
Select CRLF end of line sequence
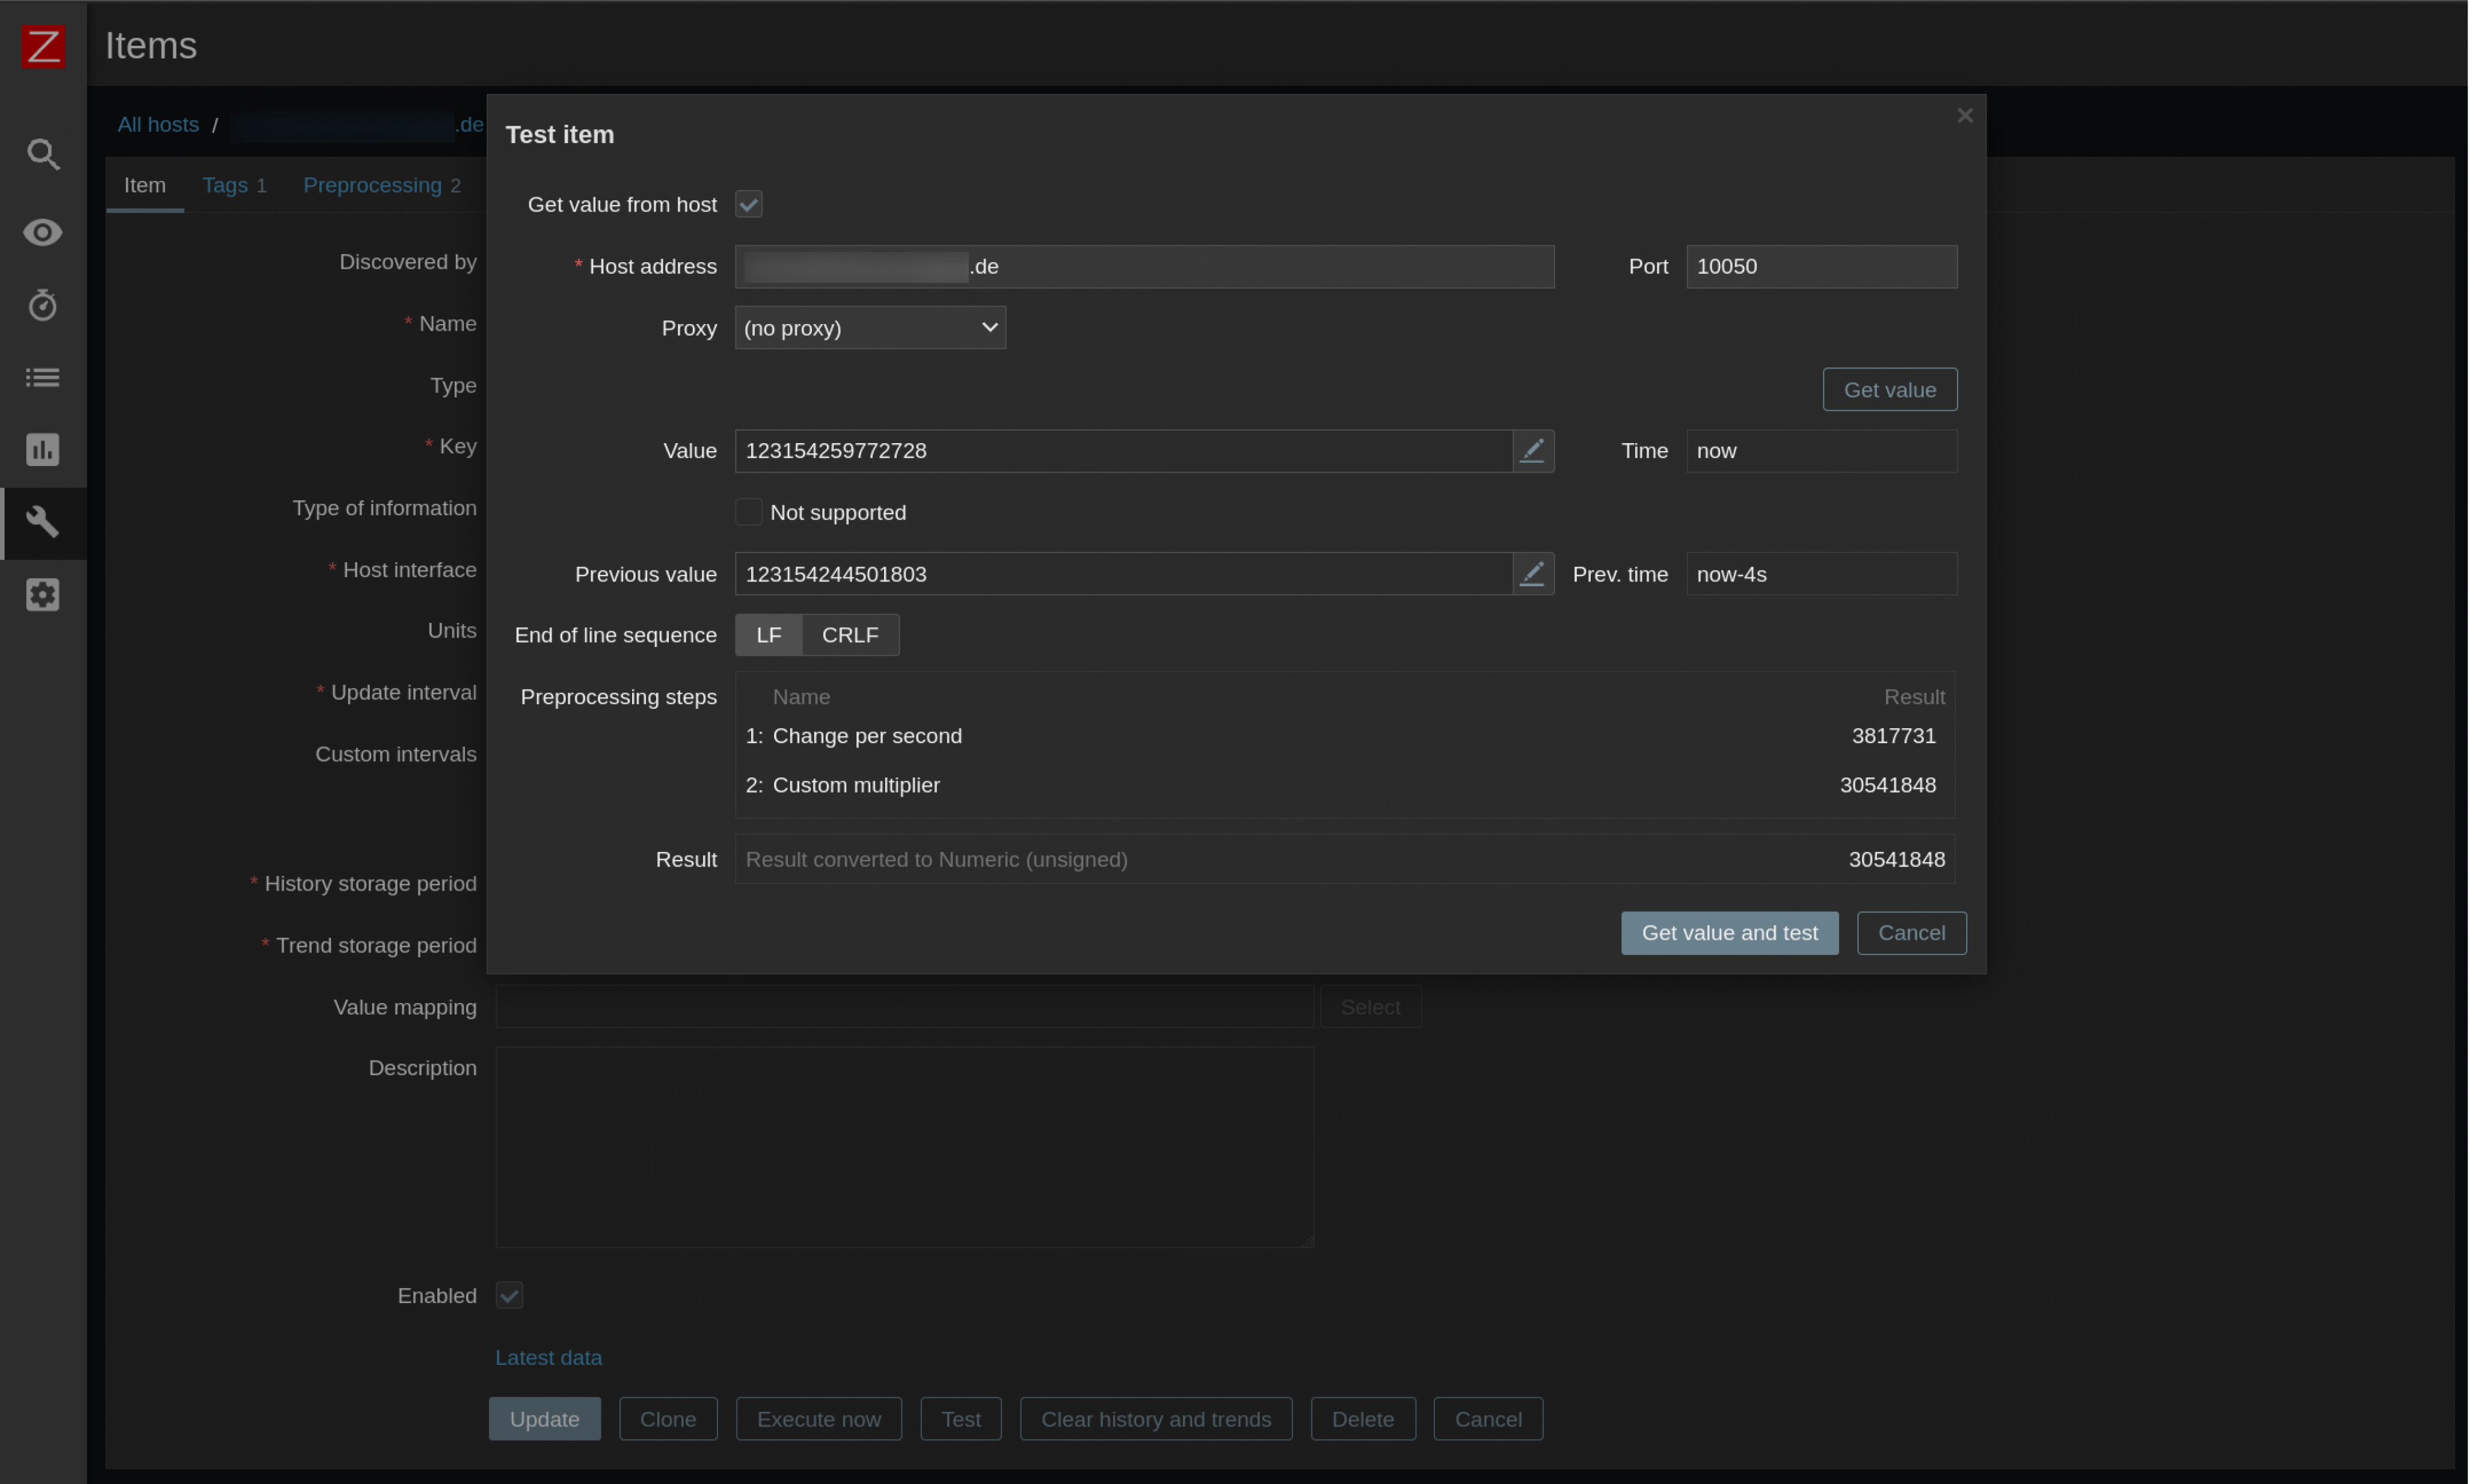tap(850, 635)
